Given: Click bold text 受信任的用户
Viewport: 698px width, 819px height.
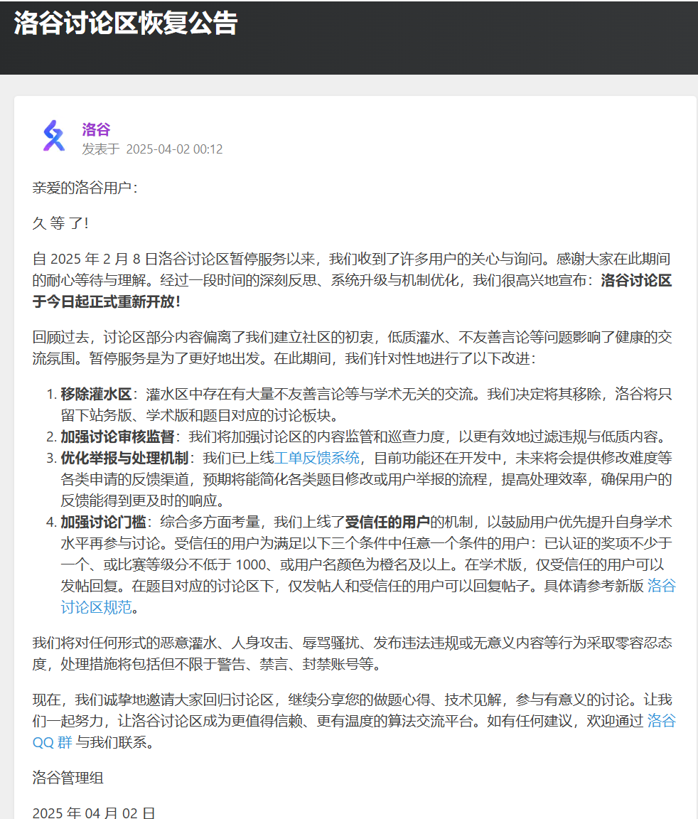Looking at the screenshot, I should tap(387, 522).
